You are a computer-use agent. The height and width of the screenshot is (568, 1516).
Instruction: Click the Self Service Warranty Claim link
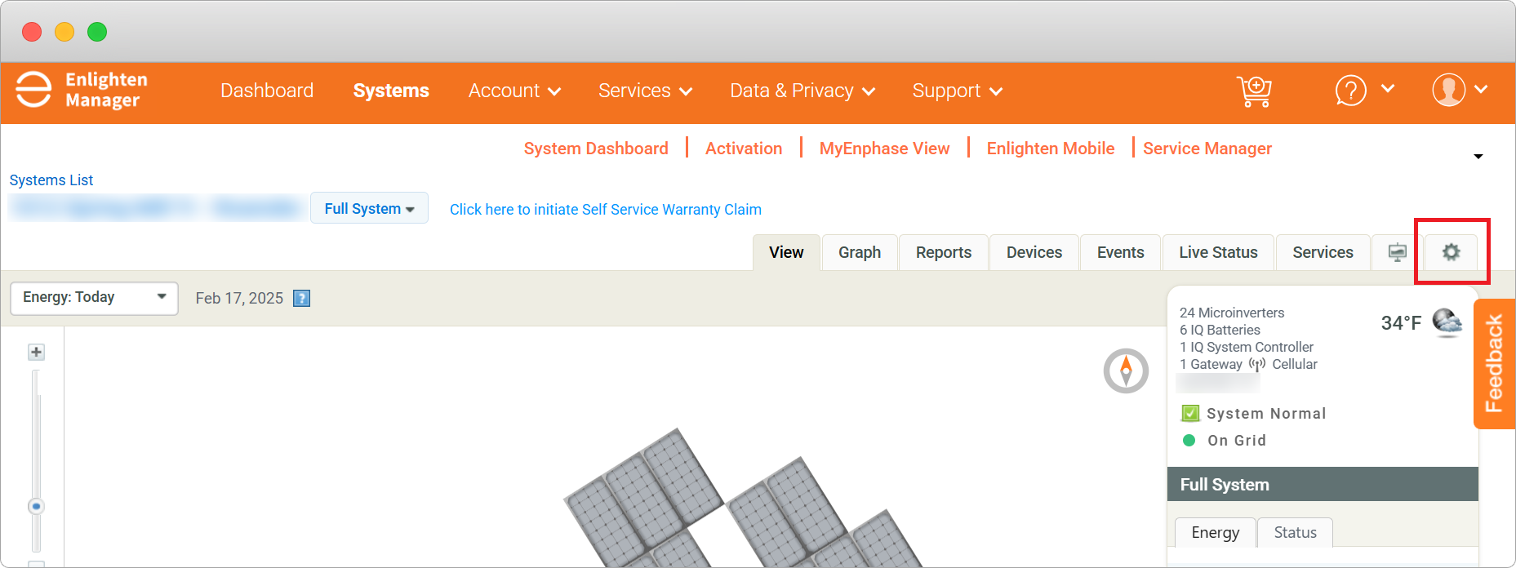(605, 210)
